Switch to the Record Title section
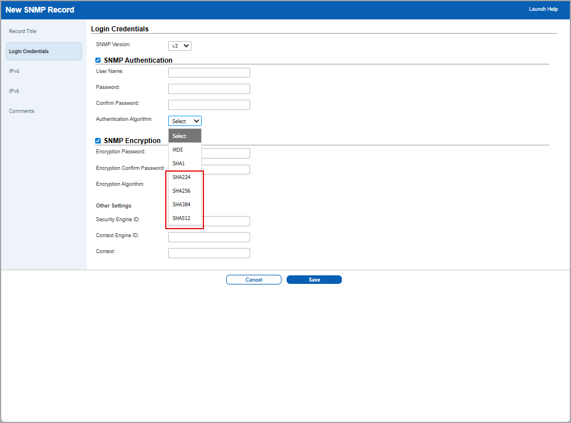Screen dimensions: 571x423 point(23,31)
